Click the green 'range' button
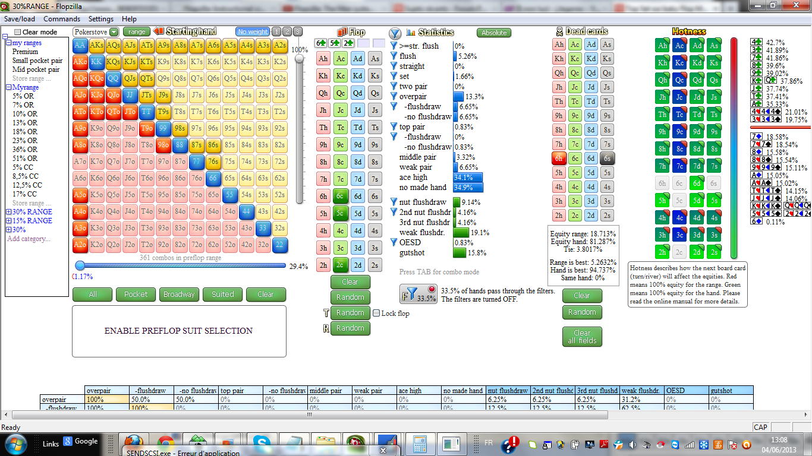Screen dimensions: 812x456 tap(136, 31)
